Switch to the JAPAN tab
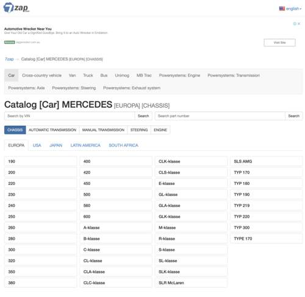 [56, 145]
